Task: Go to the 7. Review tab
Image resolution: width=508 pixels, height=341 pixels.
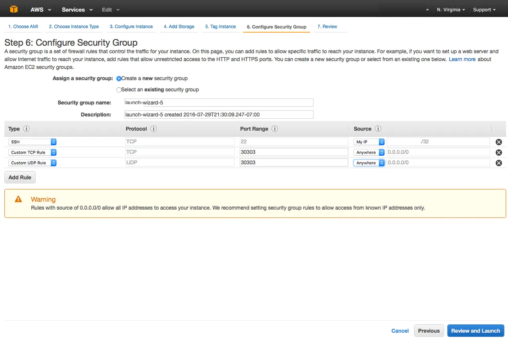Action: tap(327, 27)
